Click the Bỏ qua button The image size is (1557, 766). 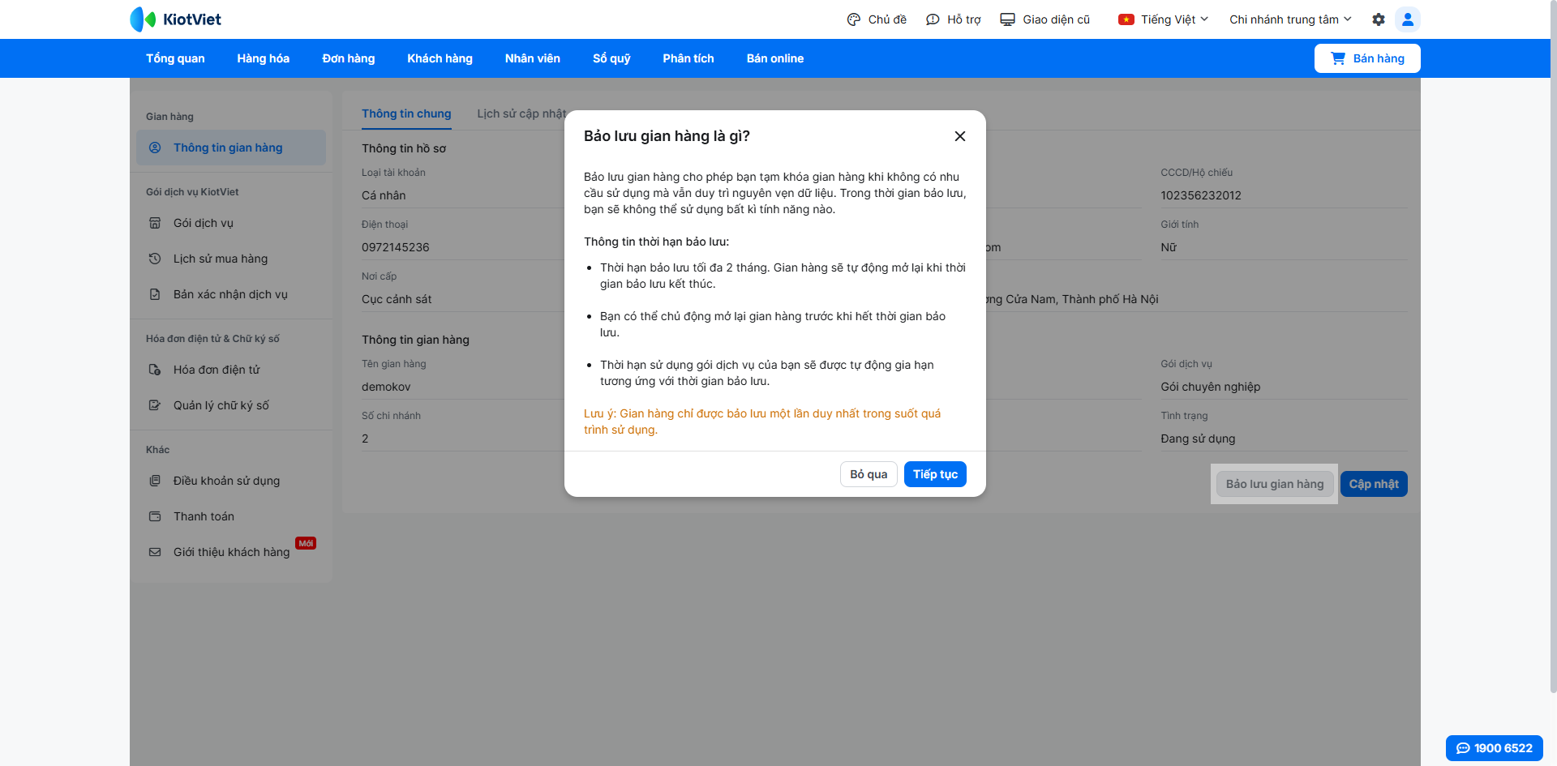pos(869,474)
